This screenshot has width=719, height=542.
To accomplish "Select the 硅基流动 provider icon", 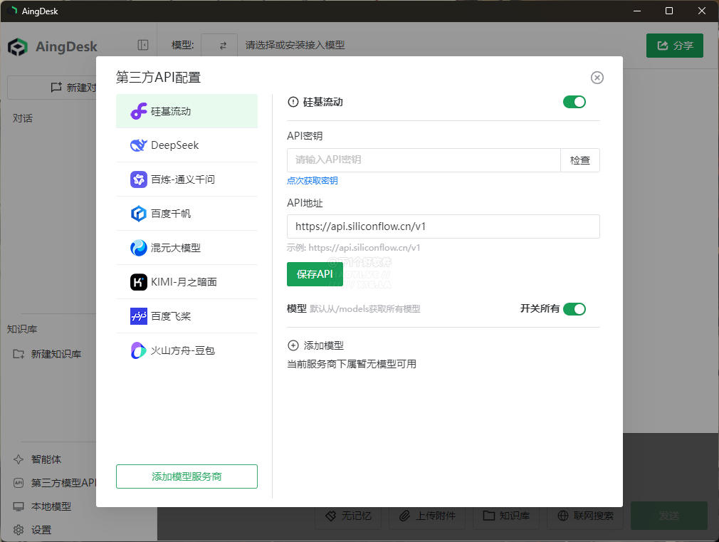I will point(139,111).
